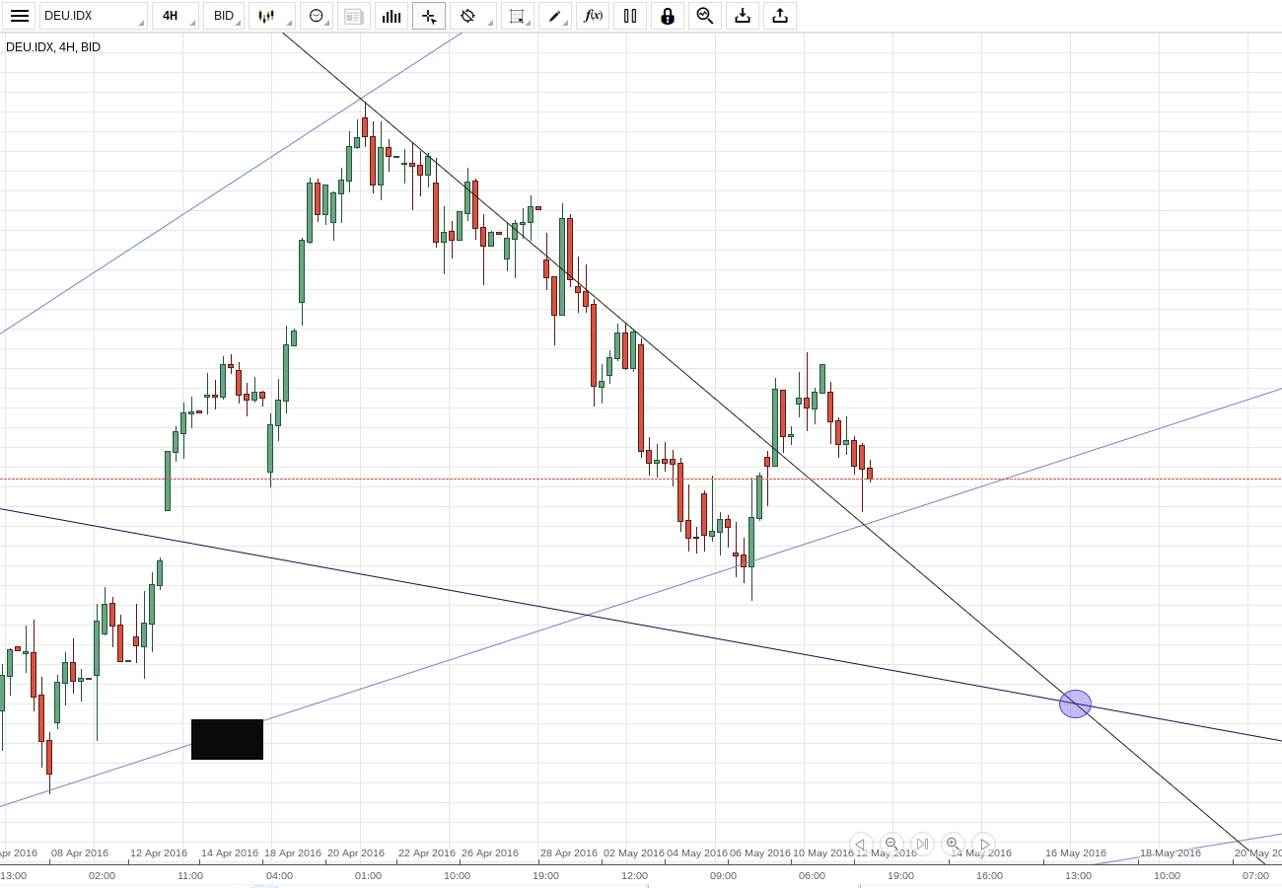
Task: Toggle the chart lock icon
Action: click(668, 16)
